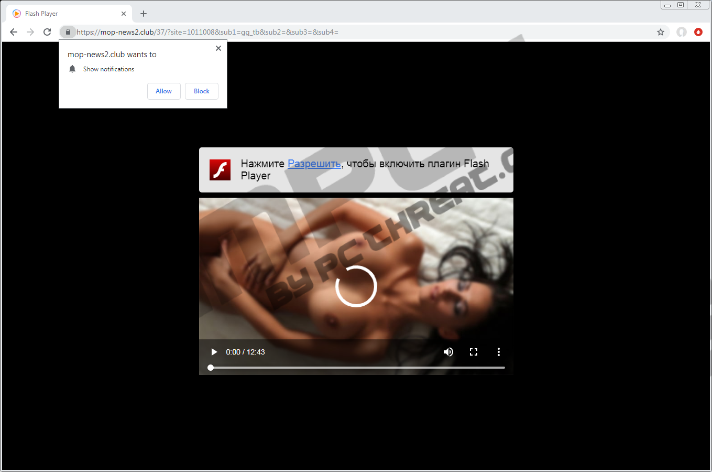Open the video's three-dot options menu

(x=498, y=352)
